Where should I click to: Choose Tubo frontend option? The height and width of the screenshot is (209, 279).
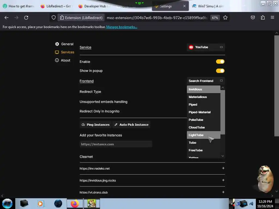tap(204, 143)
